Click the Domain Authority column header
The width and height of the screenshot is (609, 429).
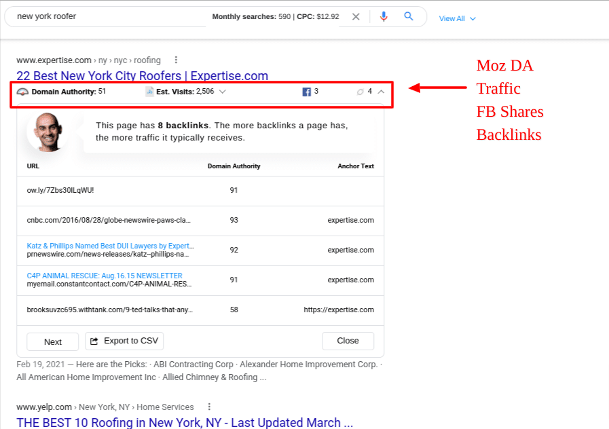point(234,166)
